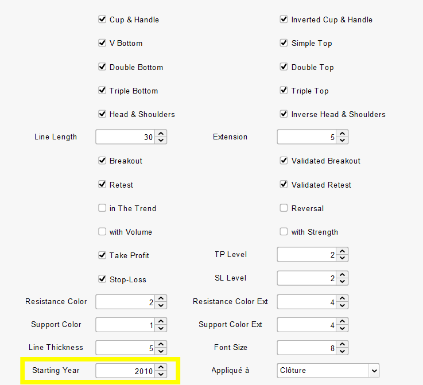Increase TP Level using up arrow
The height and width of the screenshot is (385, 423).
point(342,251)
